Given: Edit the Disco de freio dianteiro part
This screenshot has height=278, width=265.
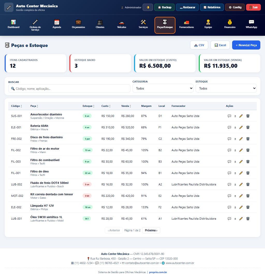Looking at the screenshot, I should [x=241, y=139].
